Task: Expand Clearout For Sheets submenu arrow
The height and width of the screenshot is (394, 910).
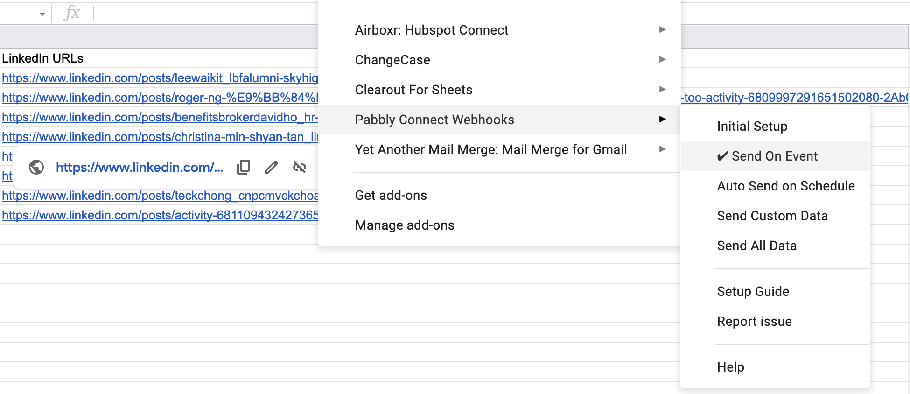Action: (x=662, y=90)
